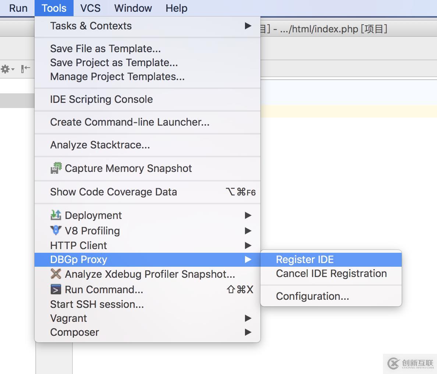Open the Window menu

[x=133, y=8]
